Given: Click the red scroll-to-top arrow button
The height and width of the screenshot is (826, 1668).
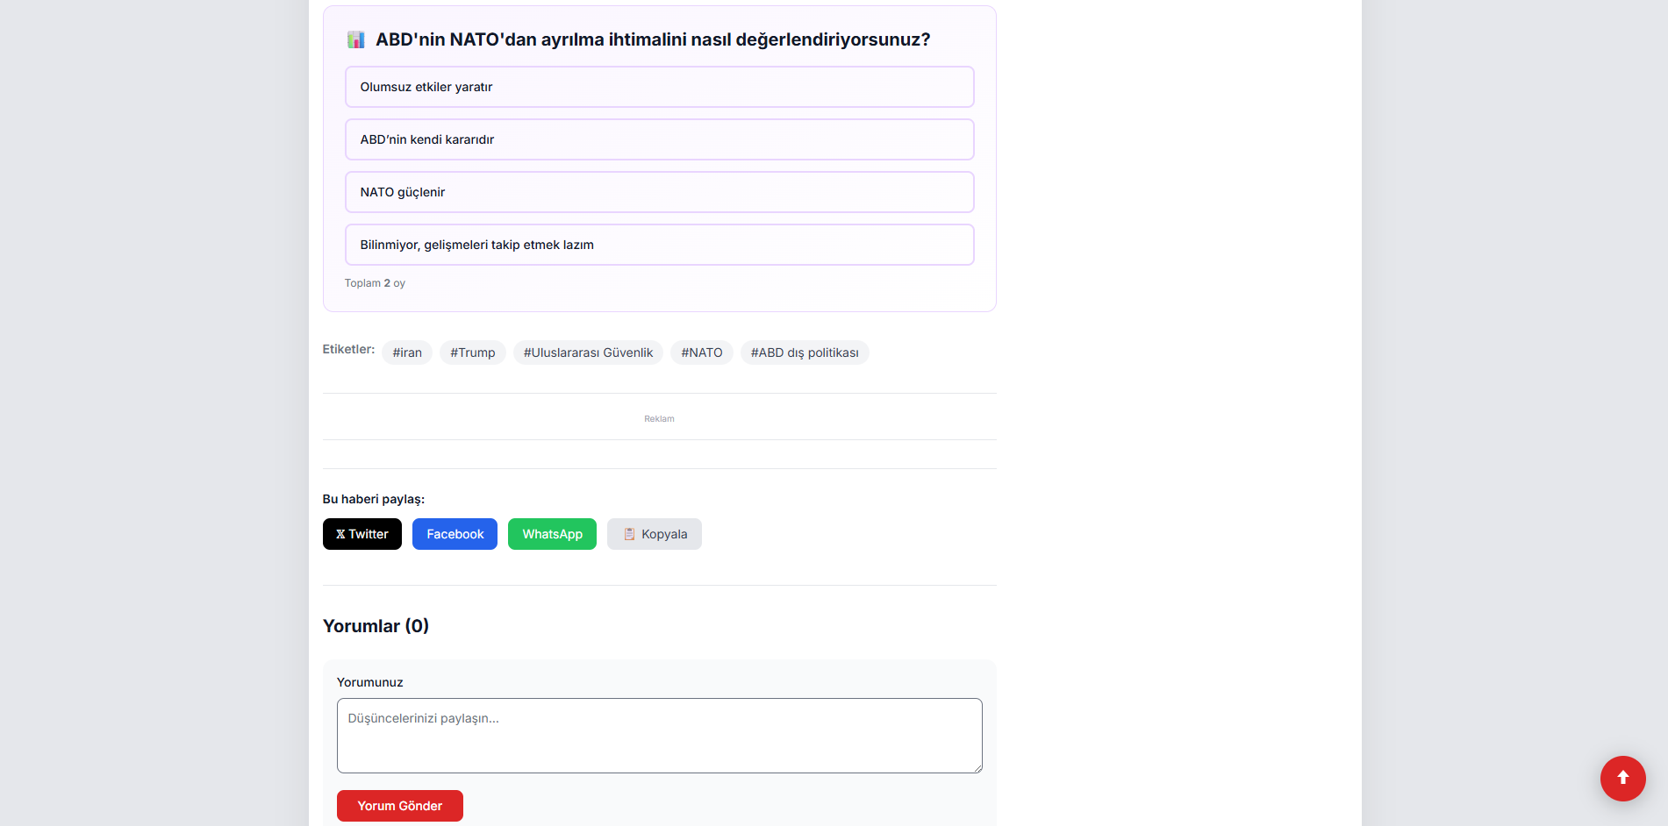Looking at the screenshot, I should pyautogui.click(x=1622, y=778).
